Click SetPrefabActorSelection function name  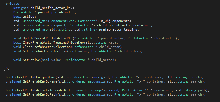point(45,51)
